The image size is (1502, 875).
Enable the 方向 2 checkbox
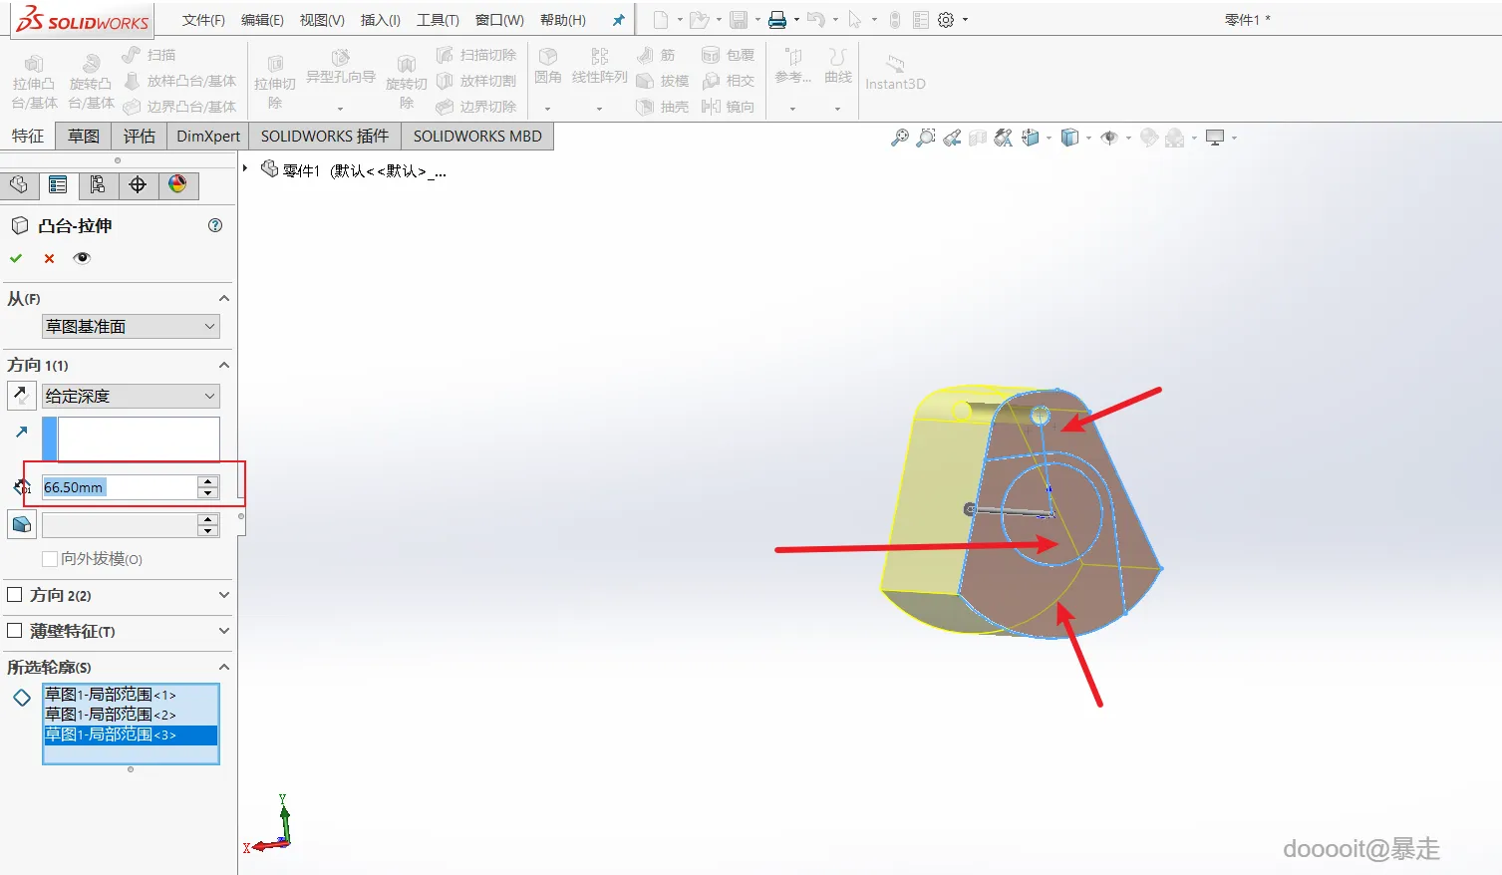click(15, 595)
